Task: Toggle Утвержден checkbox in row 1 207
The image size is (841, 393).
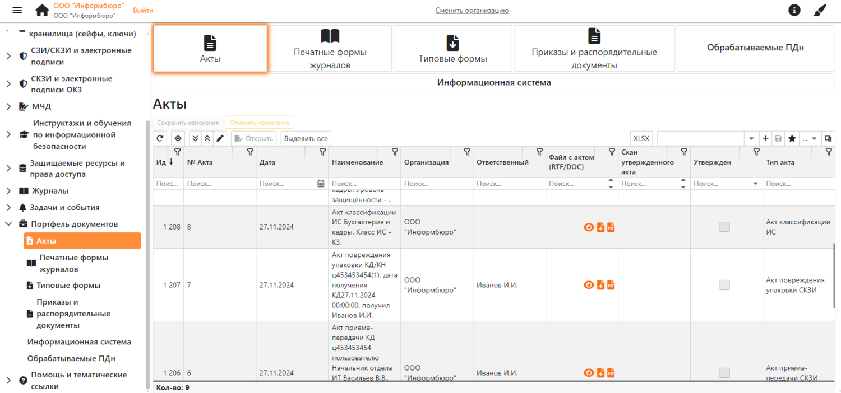Action: 725,285
